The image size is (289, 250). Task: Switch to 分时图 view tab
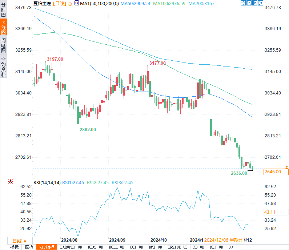(x=3, y=10)
